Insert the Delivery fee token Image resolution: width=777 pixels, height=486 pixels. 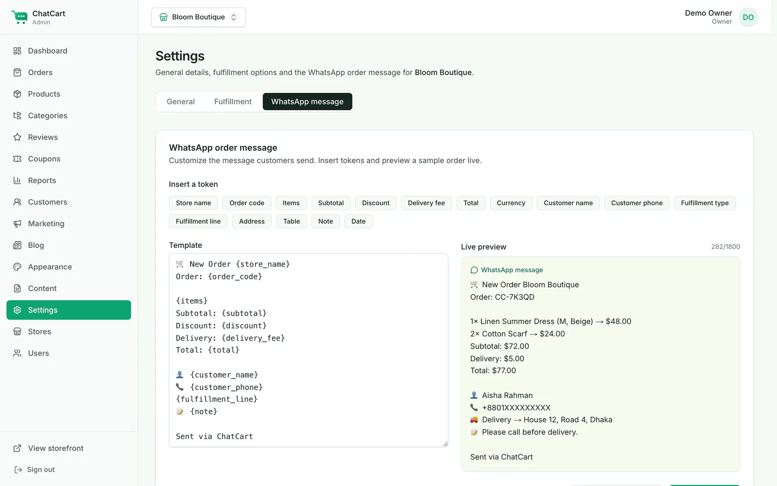(x=426, y=203)
